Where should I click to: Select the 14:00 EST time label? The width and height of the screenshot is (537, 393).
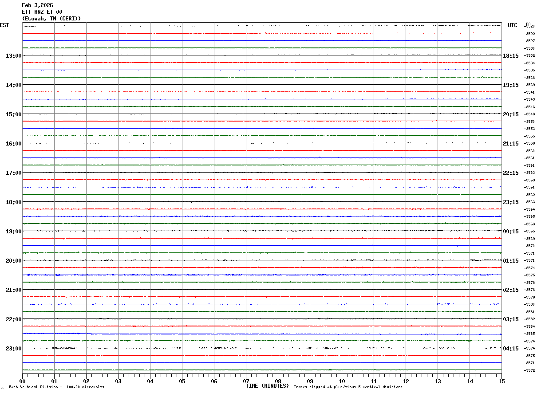coord(13,85)
